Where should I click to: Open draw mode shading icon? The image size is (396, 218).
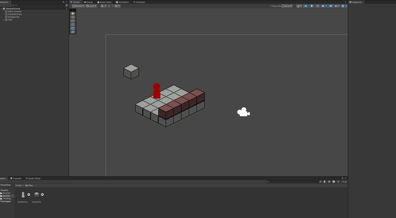point(298,6)
